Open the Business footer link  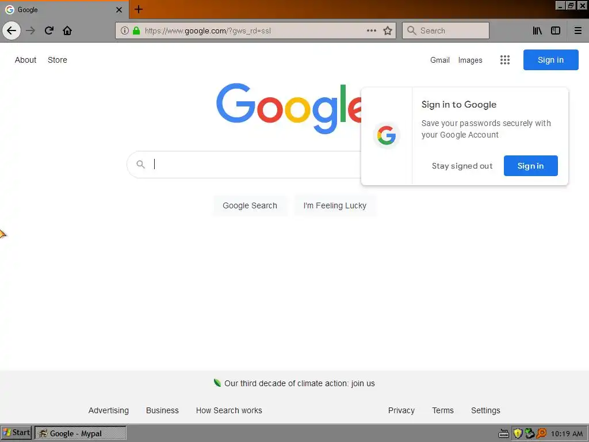(x=162, y=410)
